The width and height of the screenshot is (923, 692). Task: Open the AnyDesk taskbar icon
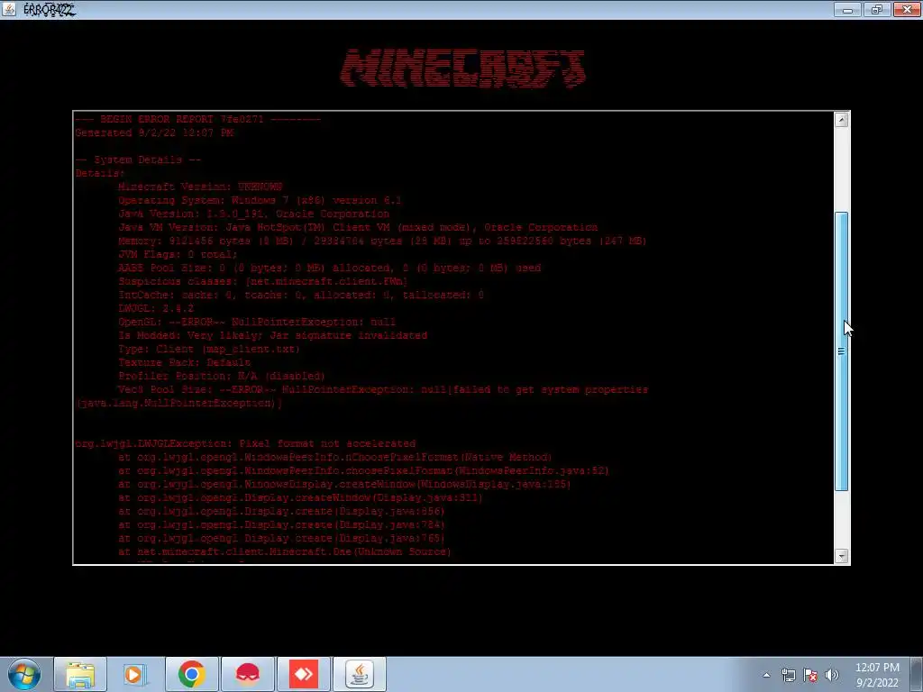[x=303, y=674]
